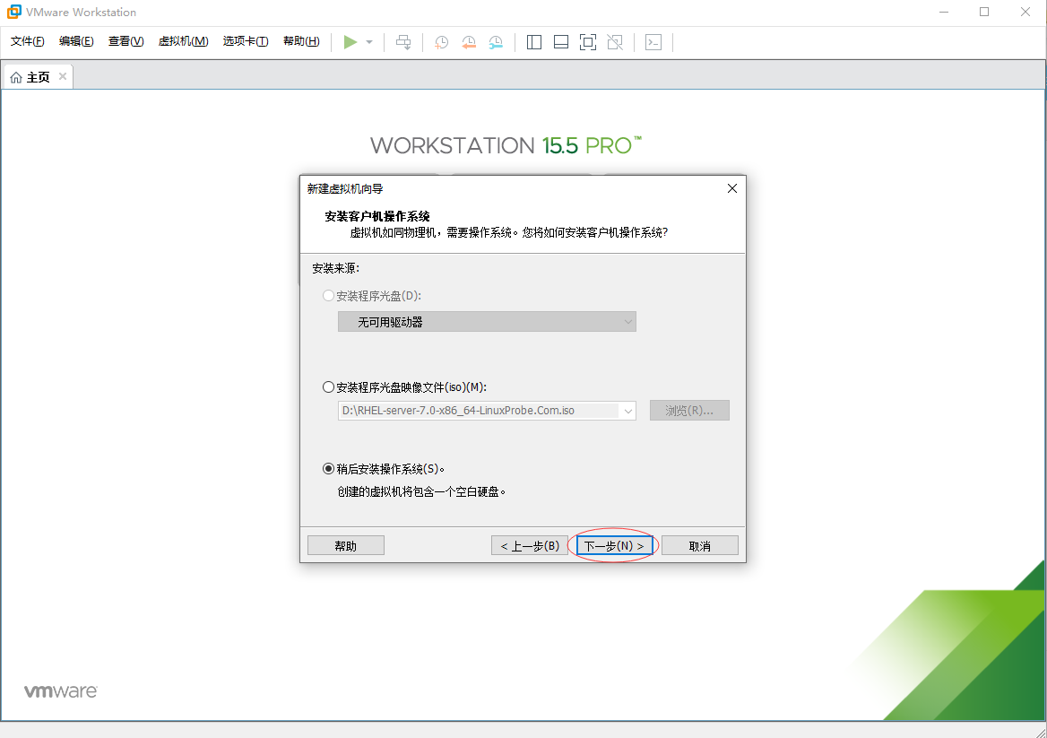Open the 文件(F) menu
Screen dimensions: 1047x738
tap(28, 41)
